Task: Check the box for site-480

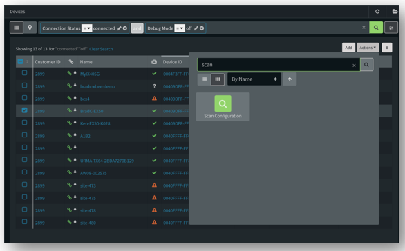Action: pyautogui.click(x=25, y=221)
